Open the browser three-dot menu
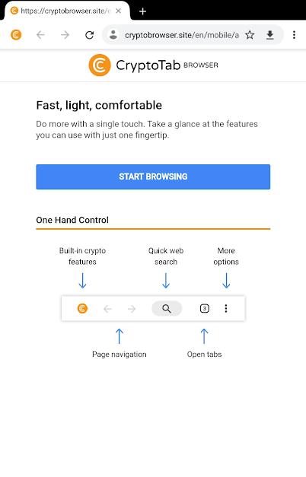306x477 pixels. (x=294, y=35)
